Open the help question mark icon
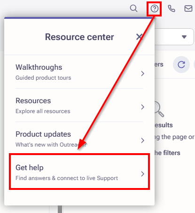The height and width of the screenshot is (213, 195). click(x=155, y=8)
